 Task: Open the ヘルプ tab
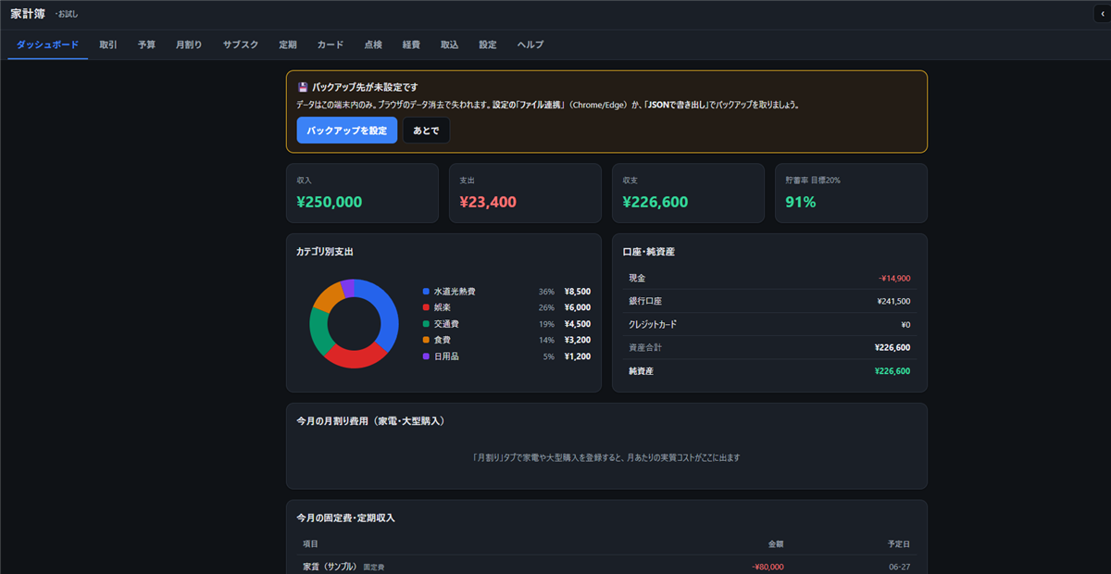[531, 44]
